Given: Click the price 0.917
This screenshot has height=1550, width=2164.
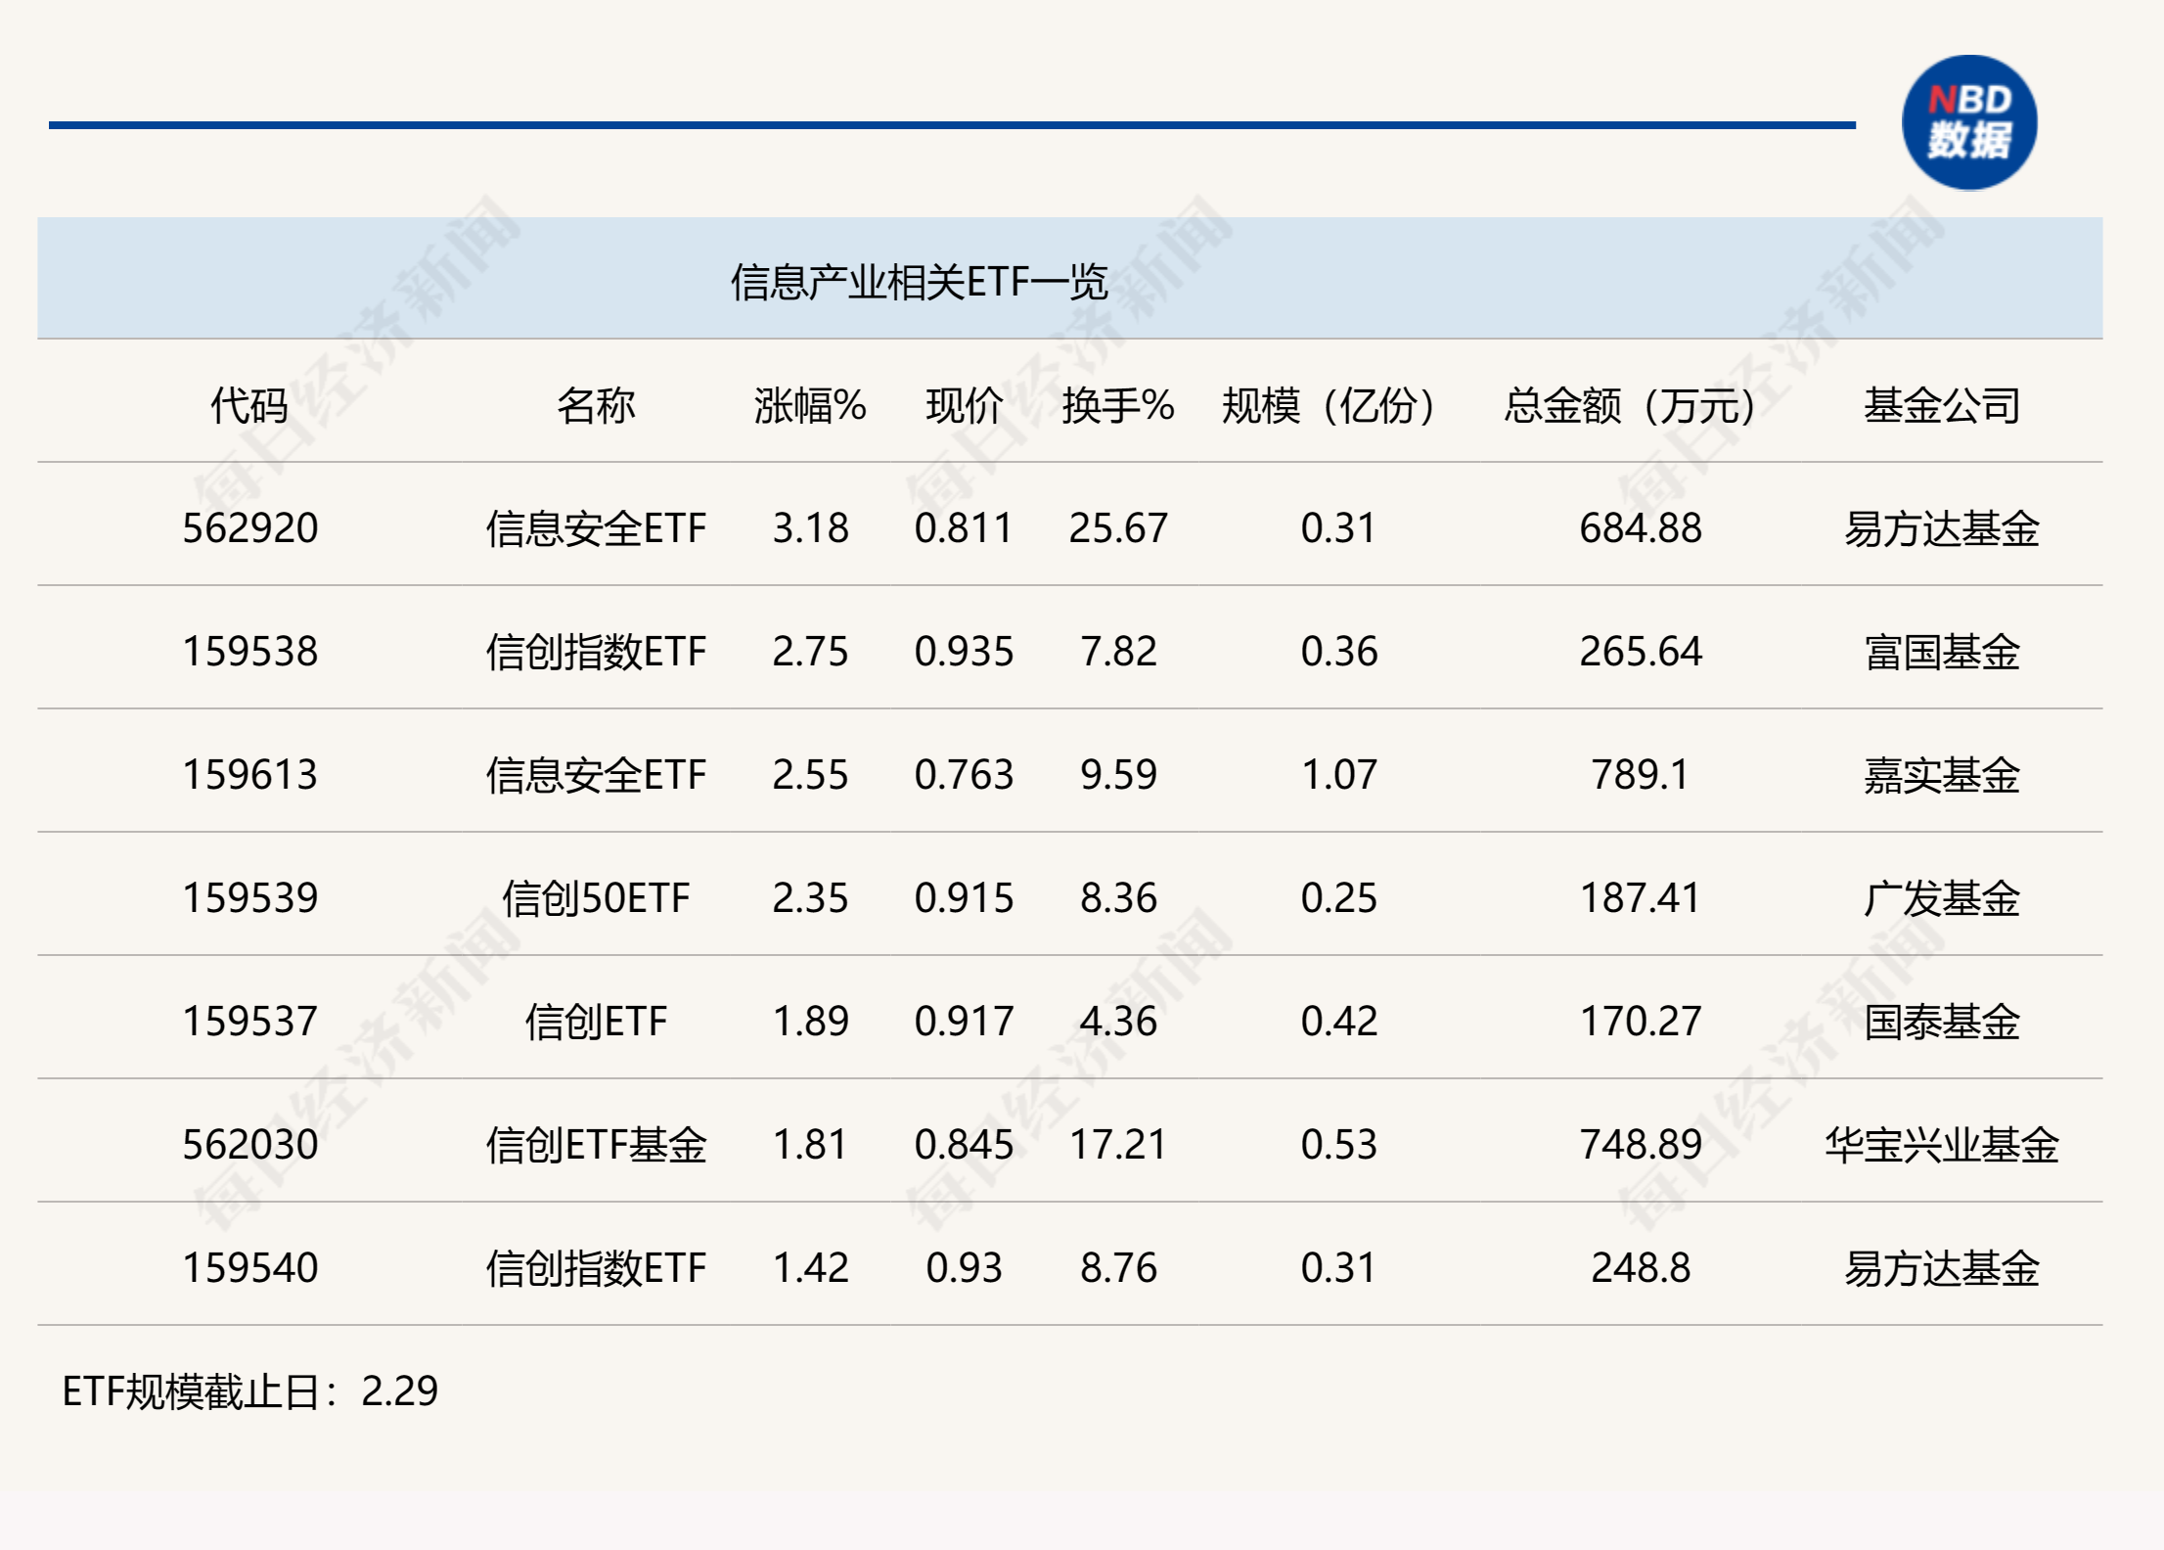Looking at the screenshot, I should (964, 1022).
